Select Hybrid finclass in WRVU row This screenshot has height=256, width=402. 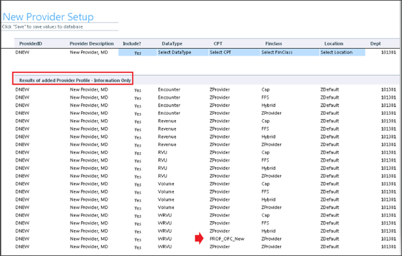pos(268,231)
